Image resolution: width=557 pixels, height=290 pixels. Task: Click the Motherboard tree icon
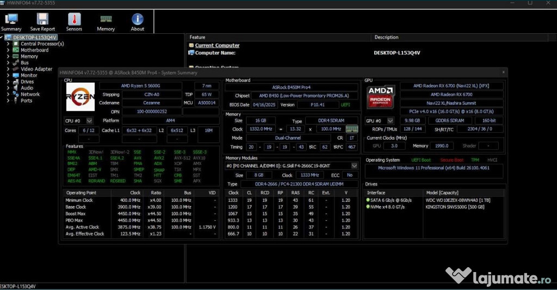click(x=16, y=50)
